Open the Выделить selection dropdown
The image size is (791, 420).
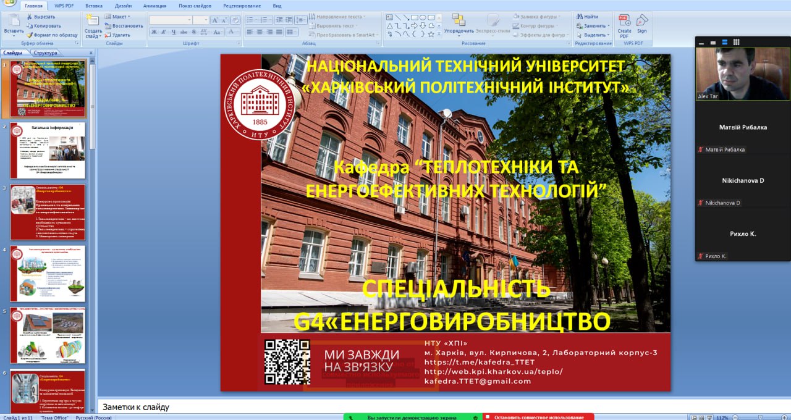(594, 35)
